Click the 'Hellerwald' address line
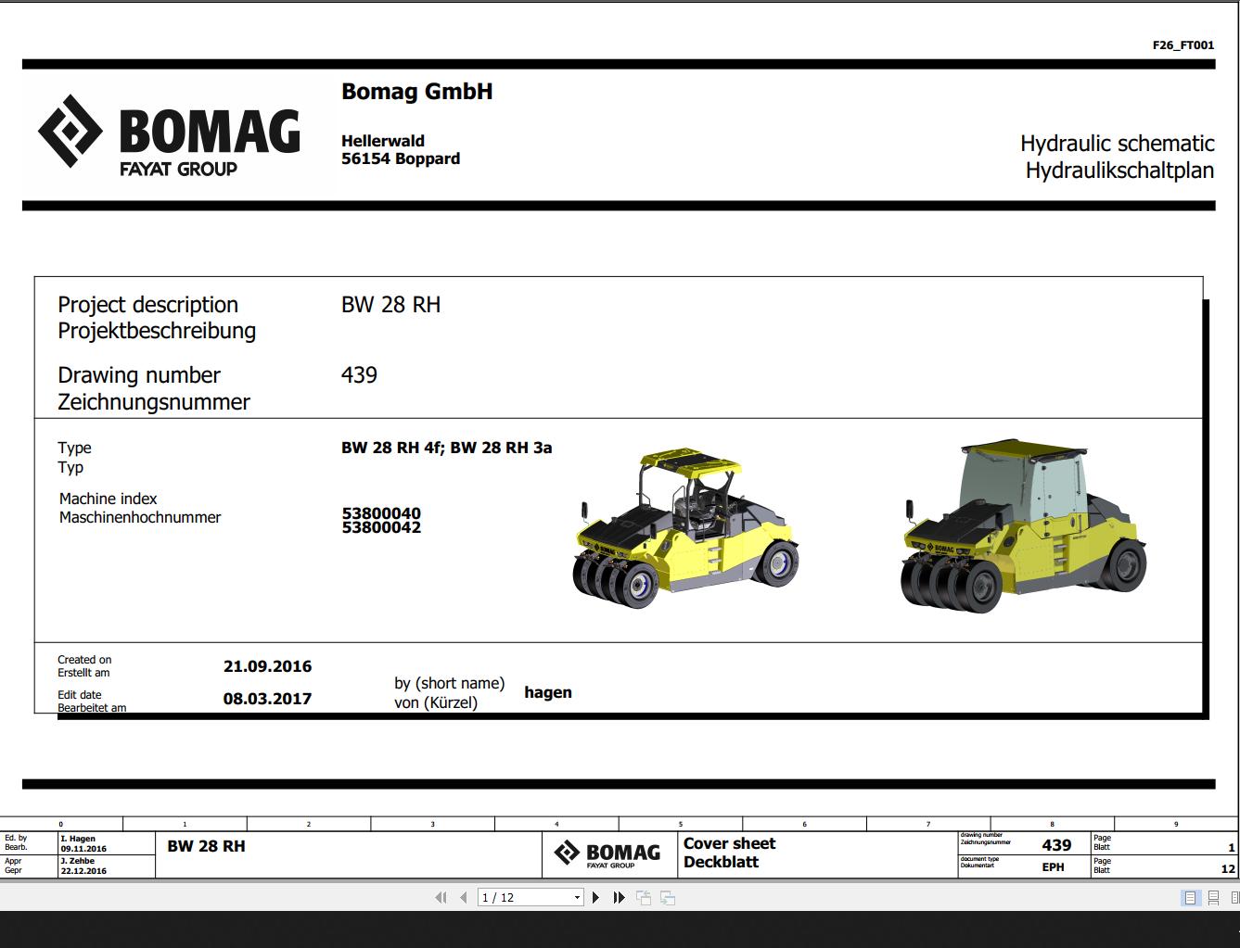1240x948 pixels. pyautogui.click(x=382, y=141)
